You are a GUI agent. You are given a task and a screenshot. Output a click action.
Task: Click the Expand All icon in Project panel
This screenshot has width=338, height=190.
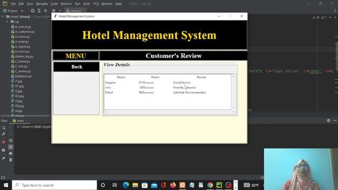(x=39, y=11)
